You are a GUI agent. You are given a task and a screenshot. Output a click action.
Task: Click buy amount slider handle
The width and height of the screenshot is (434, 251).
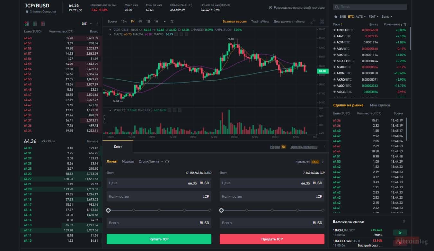108,210
